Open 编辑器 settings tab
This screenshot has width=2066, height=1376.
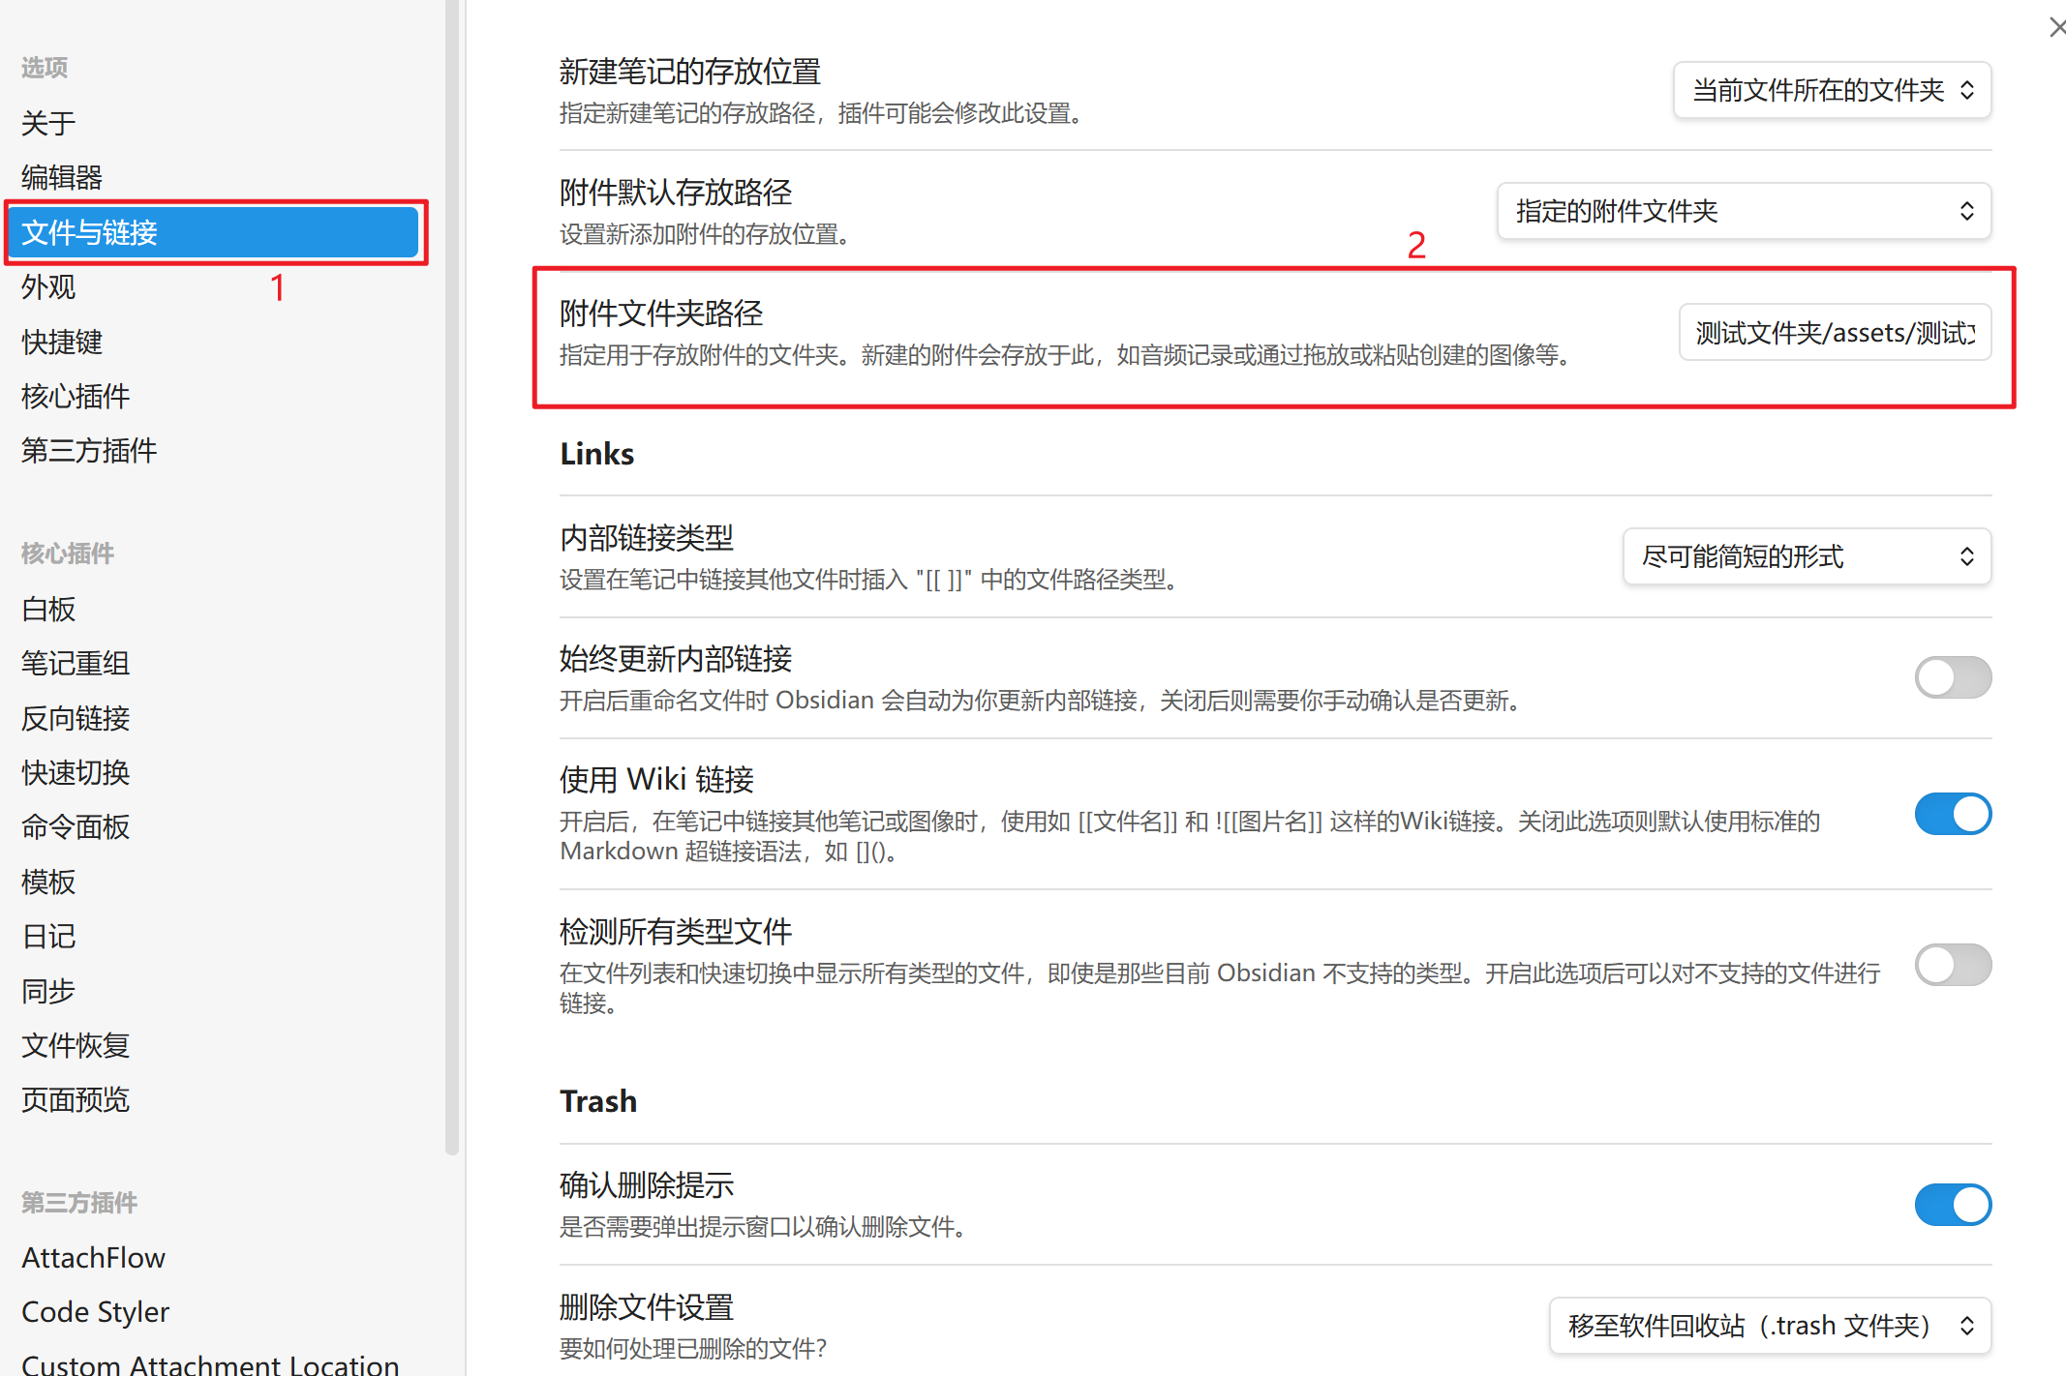[62, 177]
